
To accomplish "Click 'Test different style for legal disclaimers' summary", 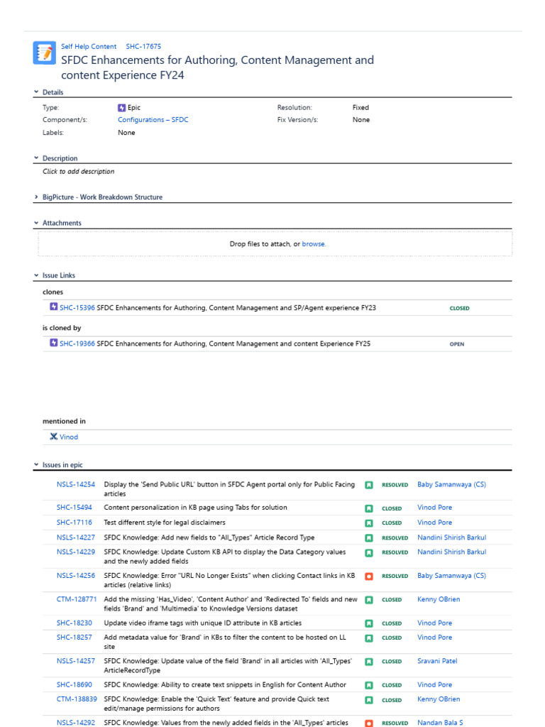I will click(165, 522).
